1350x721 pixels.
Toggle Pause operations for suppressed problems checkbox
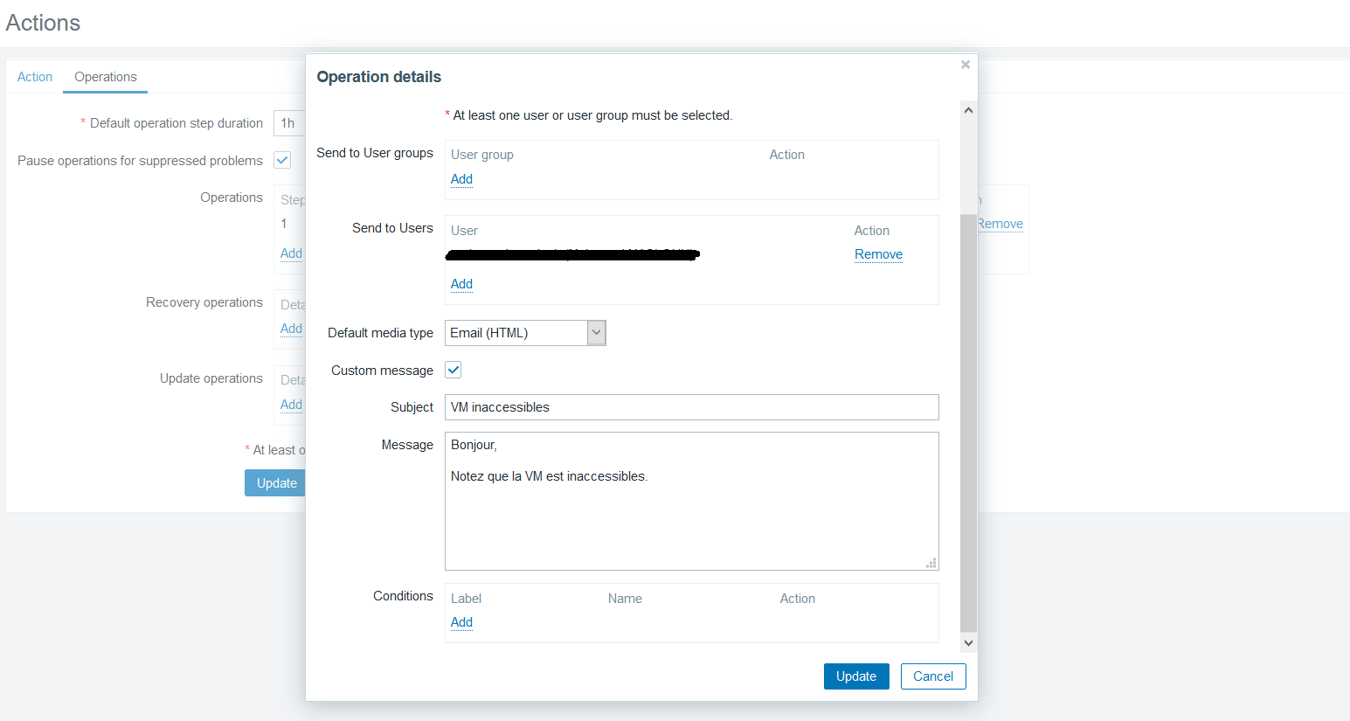coord(282,160)
